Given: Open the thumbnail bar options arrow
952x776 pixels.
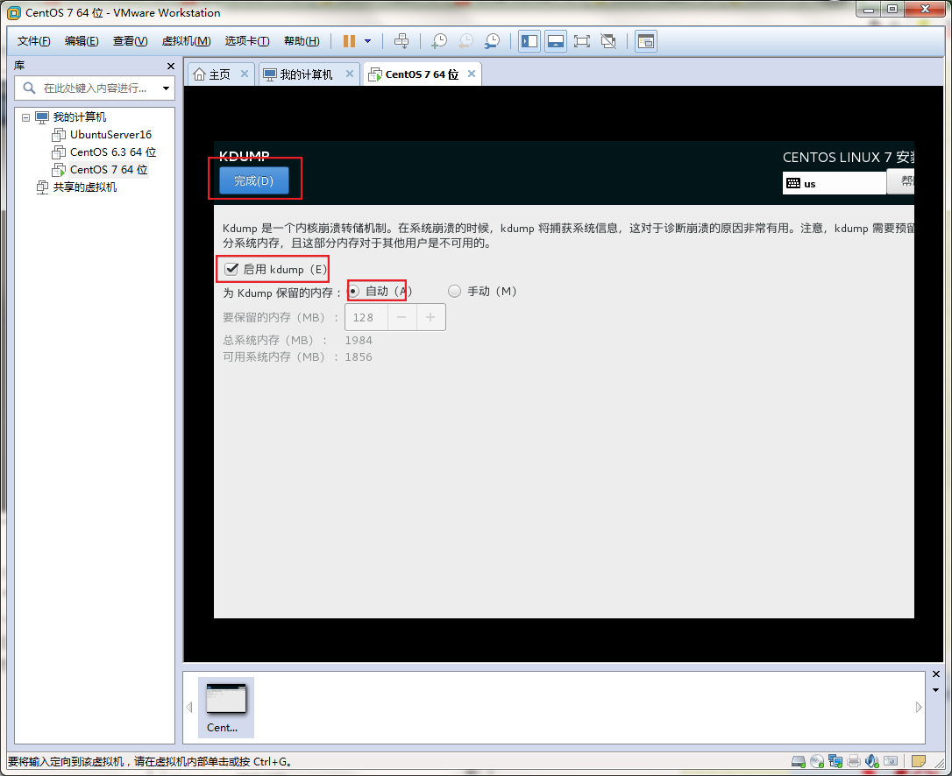Looking at the screenshot, I should pyautogui.click(x=936, y=690).
